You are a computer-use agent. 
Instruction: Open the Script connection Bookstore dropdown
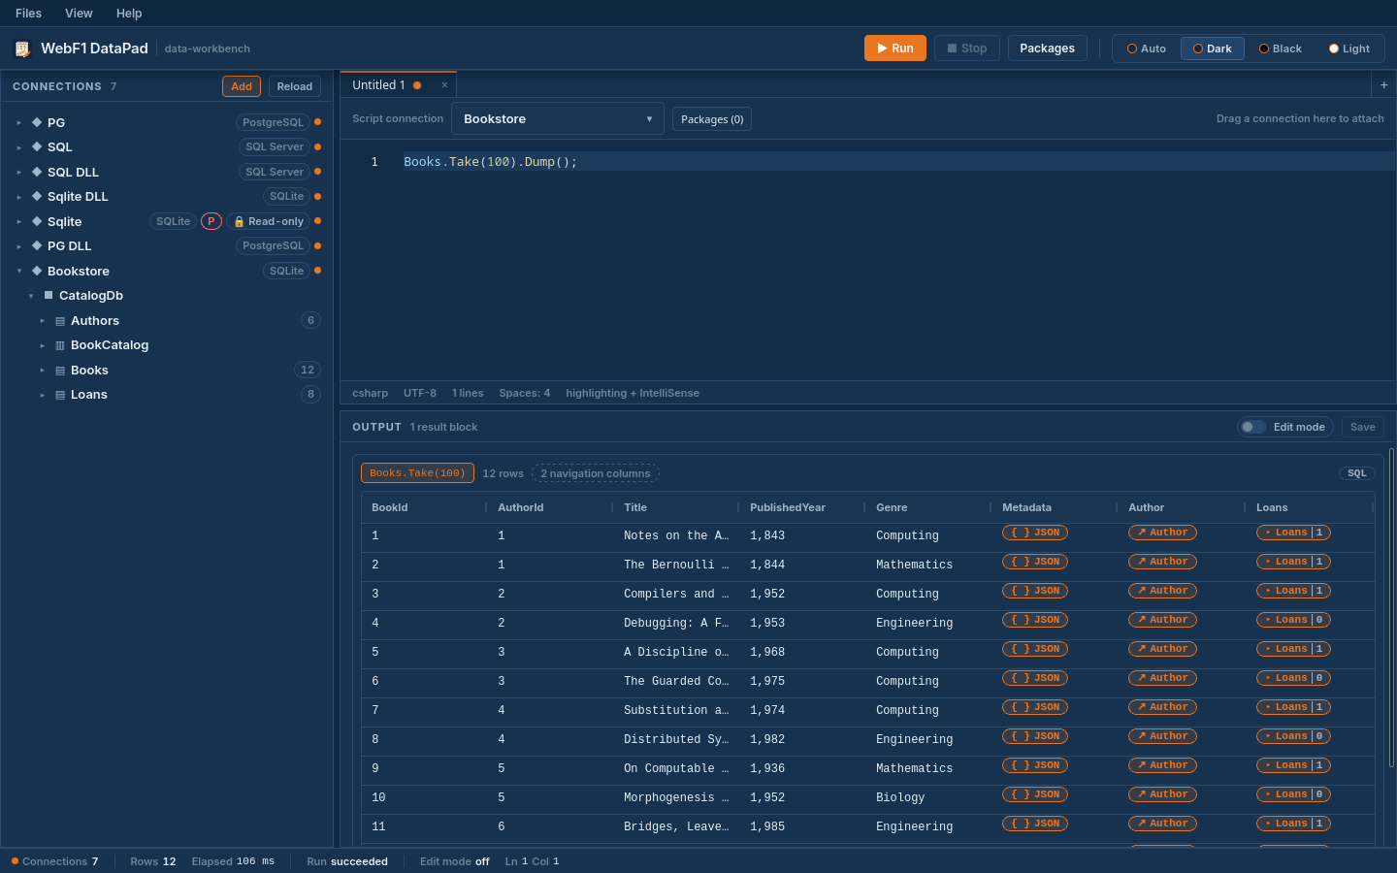558,118
